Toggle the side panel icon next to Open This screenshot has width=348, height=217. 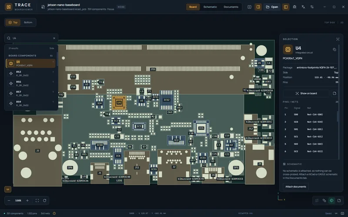click(286, 7)
